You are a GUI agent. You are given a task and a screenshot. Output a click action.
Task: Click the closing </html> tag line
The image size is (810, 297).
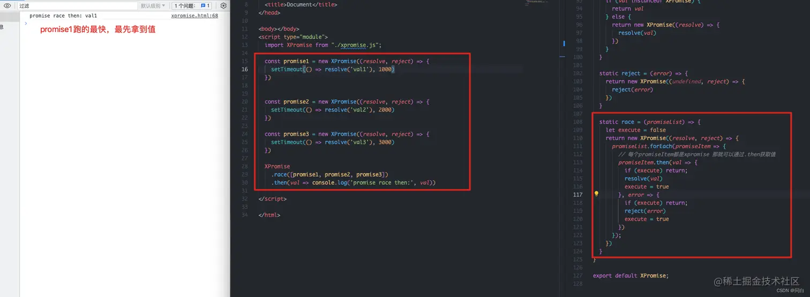pos(269,215)
